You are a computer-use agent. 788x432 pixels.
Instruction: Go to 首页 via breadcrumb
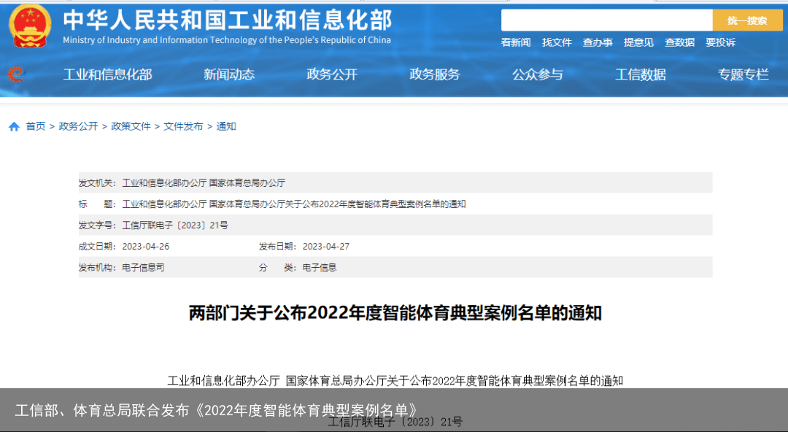(x=36, y=126)
